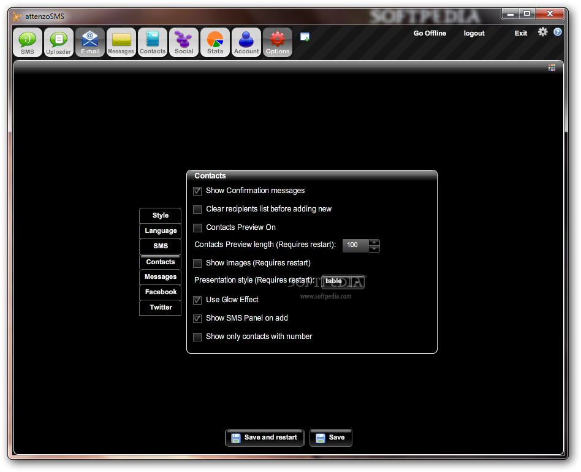
Task: Open the SMS toolbar section
Action: (28, 42)
